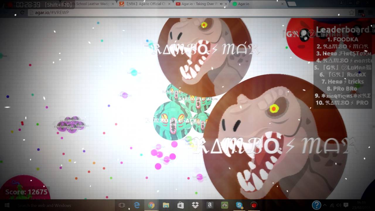Image resolution: width=375 pixels, height=211 pixels.
Task: Launch Microsoft Edge from the taskbar
Action: tap(137, 205)
